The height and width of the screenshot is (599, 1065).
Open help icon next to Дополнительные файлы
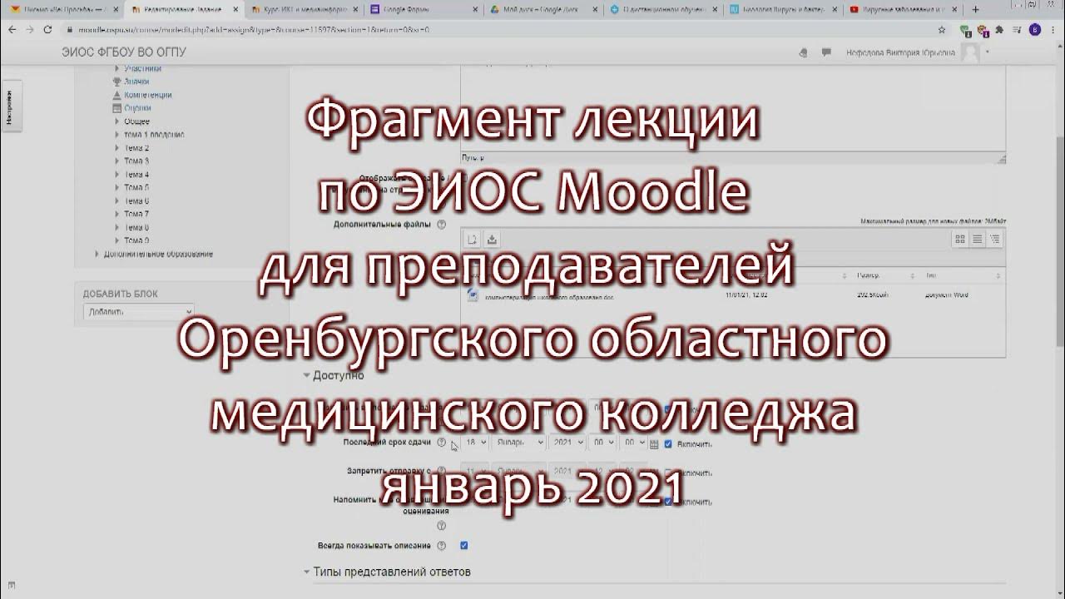tap(441, 224)
